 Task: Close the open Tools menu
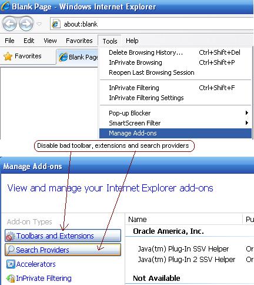coord(110,41)
